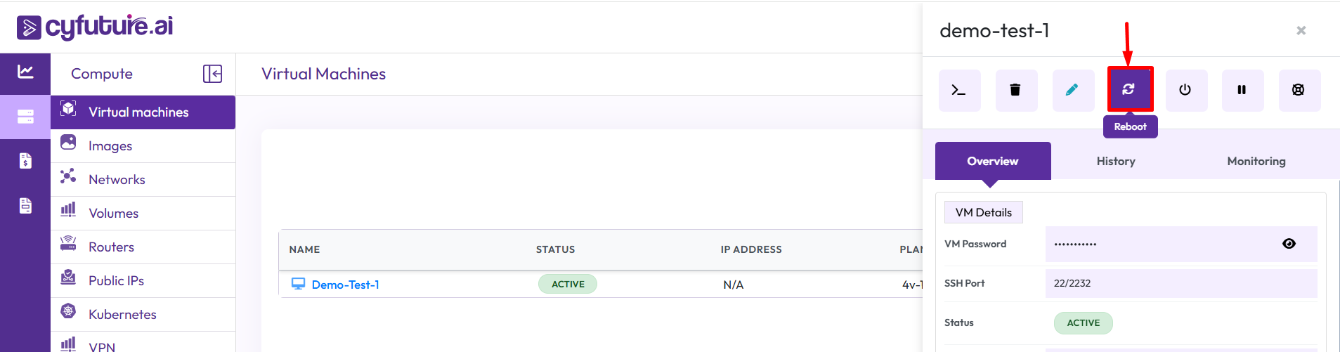
Task: Open the analytics chart sidebar icon
Action: coord(25,72)
